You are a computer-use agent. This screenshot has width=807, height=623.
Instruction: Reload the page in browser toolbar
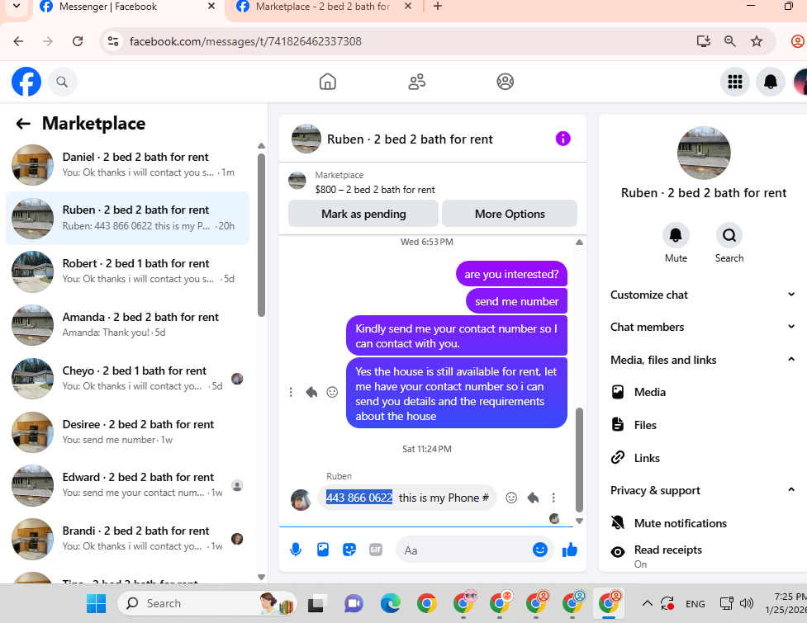(78, 41)
